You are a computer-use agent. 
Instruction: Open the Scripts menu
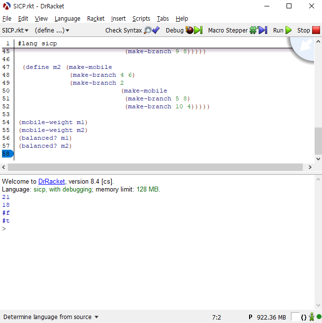pyautogui.click(x=141, y=19)
